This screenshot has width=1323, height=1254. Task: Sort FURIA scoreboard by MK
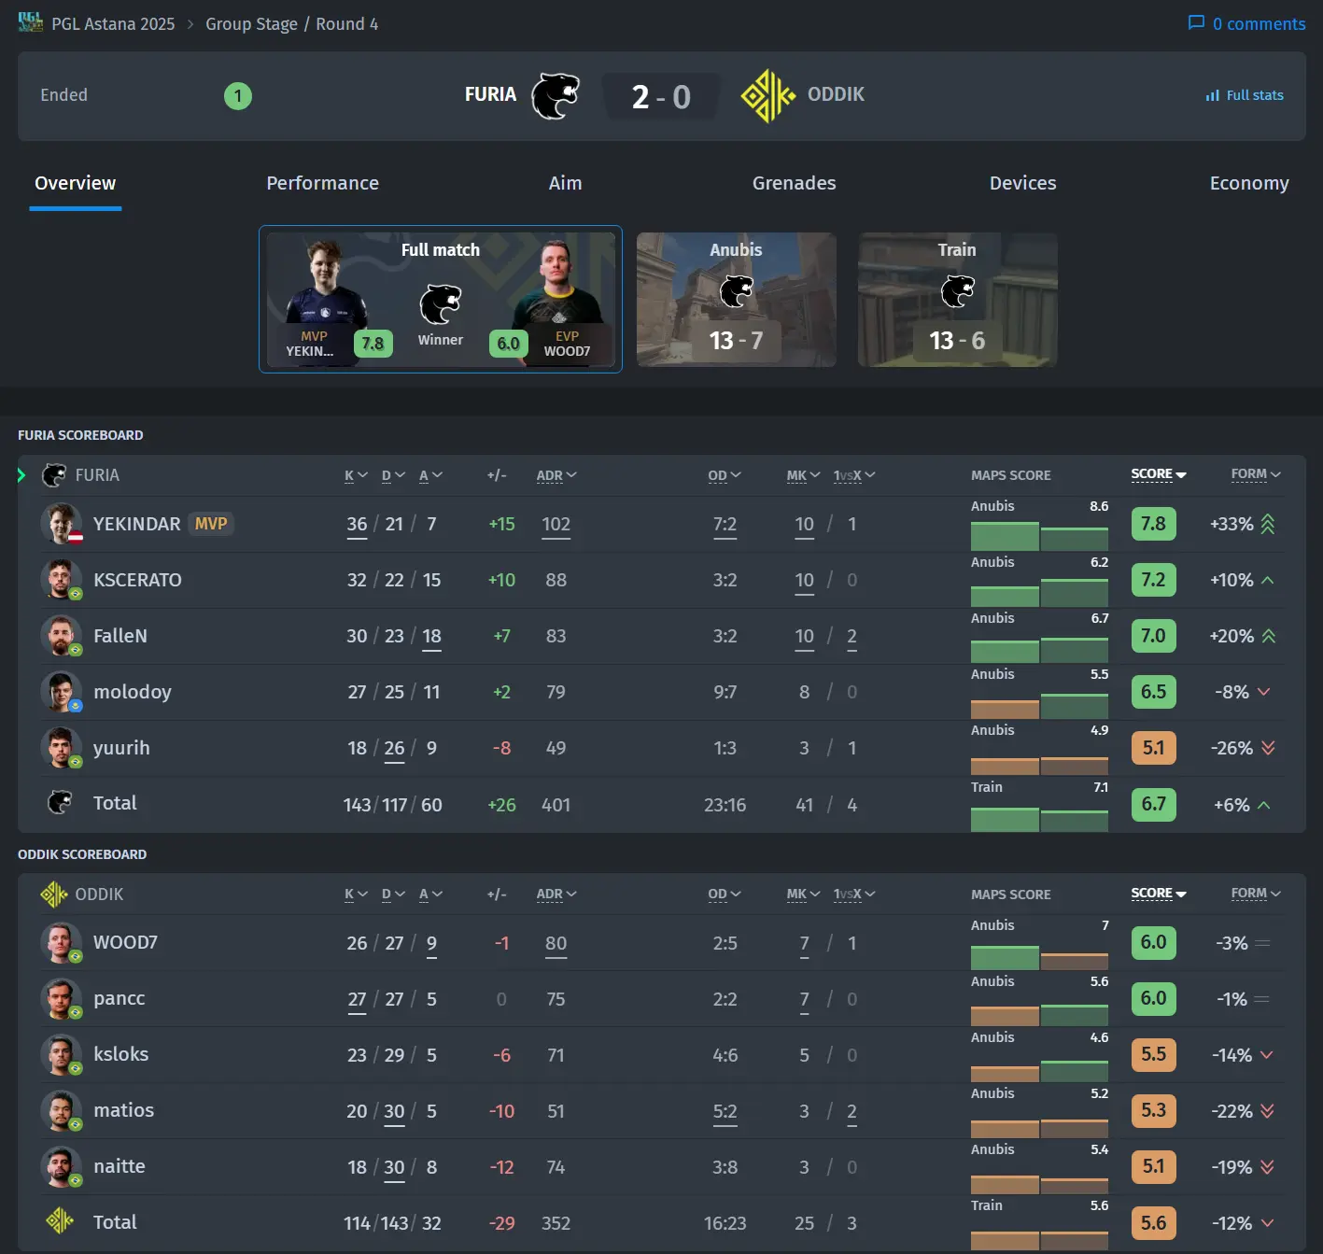pyautogui.click(x=803, y=475)
